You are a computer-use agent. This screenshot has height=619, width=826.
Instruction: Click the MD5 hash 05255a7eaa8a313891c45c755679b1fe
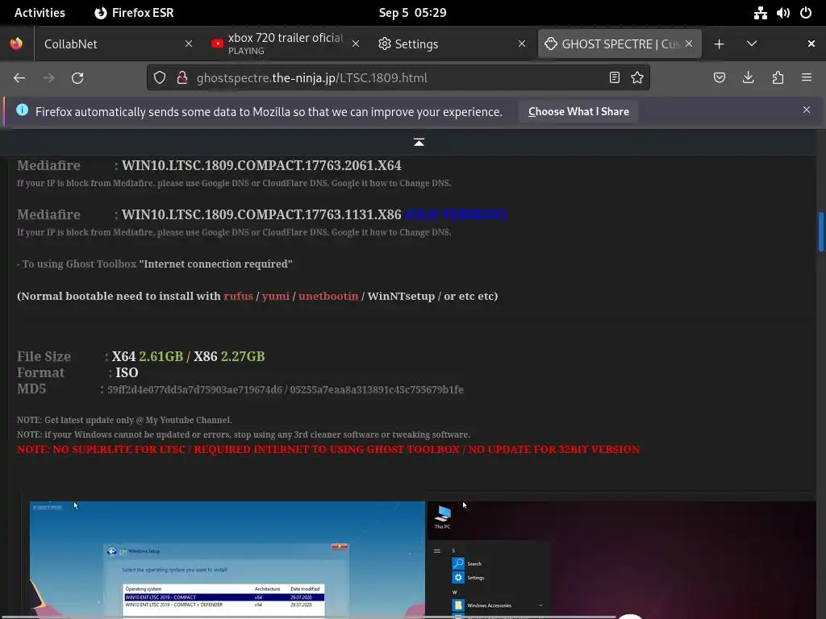point(377,389)
